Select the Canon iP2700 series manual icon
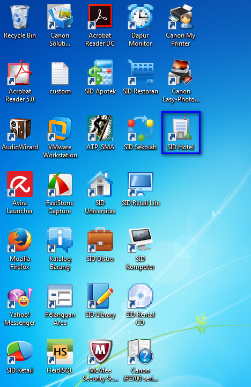 (x=141, y=352)
